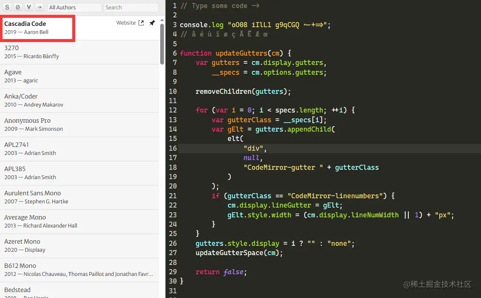Click the external link icon beside Website
Image resolution: width=481 pixels, height=298 pixels.
pyautogui.click(x=141, y=23)
